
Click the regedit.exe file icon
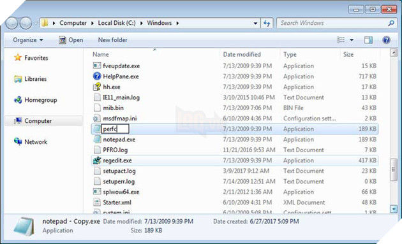tap(97, 161)
